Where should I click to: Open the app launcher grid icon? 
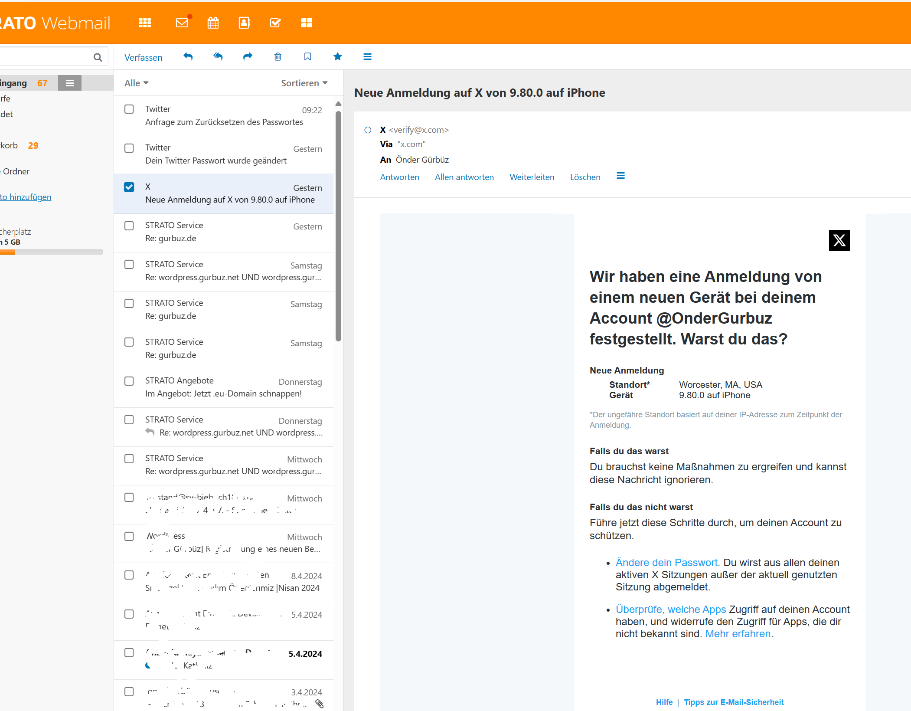click(145, 23)
